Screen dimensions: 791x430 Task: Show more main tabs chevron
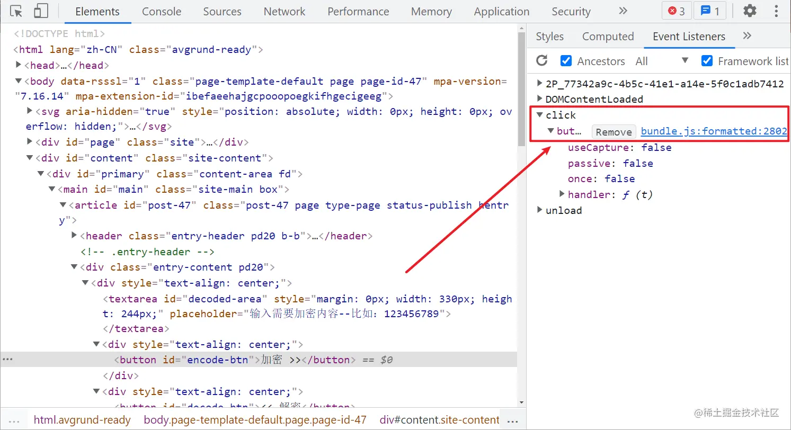[x=623, y=11]
